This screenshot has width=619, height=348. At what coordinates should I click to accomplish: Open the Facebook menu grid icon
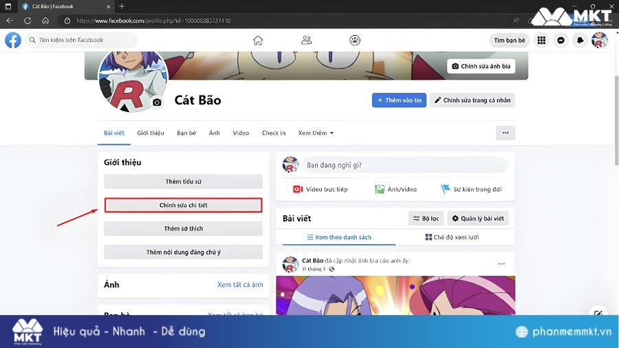[x=542, y=41]
